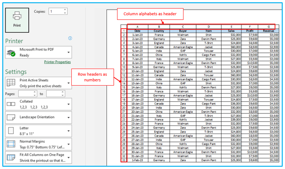
Task: Click the '1-Jan-23' date cell
Action: pyautogui.click(x=137, y=35)
